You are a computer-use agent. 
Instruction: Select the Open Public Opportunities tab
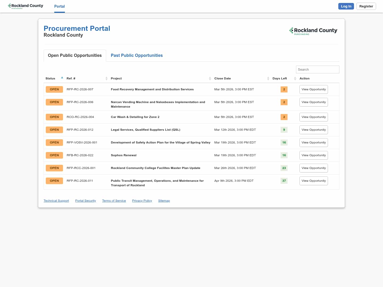pos(75,55)
